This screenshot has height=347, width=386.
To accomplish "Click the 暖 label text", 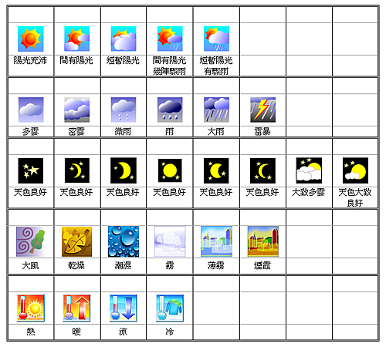I will tap(76, 332).
